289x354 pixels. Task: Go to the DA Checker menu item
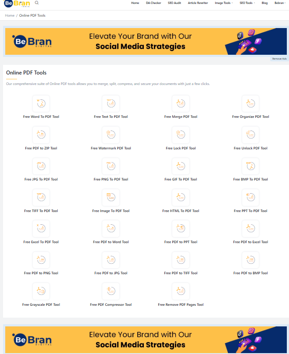(x=153, y=3)
